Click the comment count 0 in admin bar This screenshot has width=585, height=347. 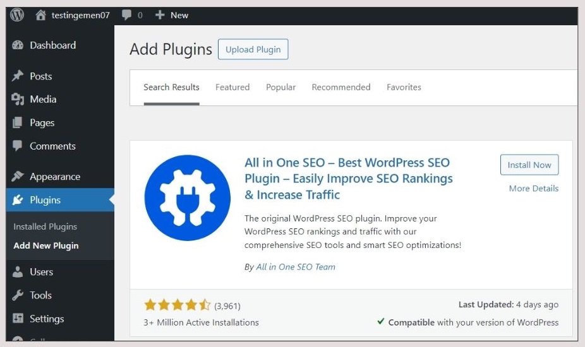[x=140, y=15]
